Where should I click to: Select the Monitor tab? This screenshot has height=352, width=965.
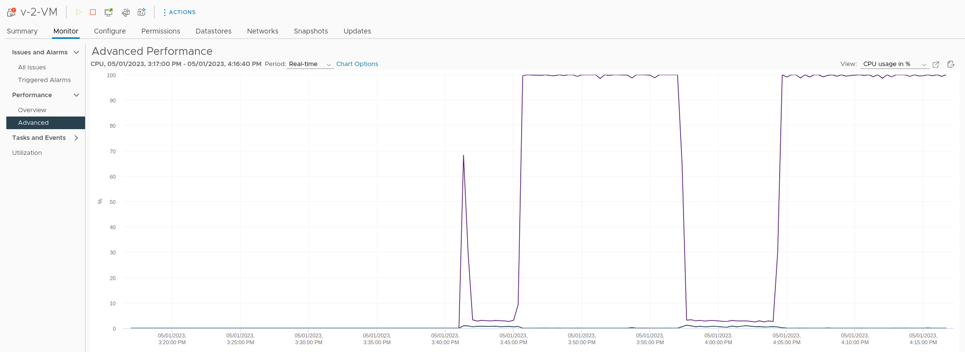pos(66,31)
